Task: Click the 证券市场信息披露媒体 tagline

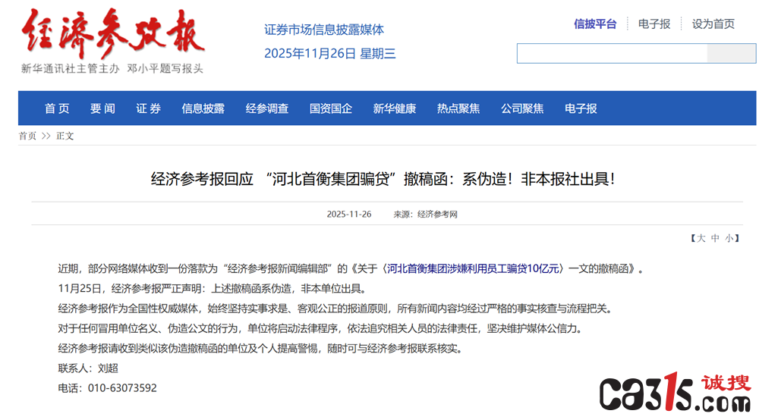Action: tap(324, 30)
